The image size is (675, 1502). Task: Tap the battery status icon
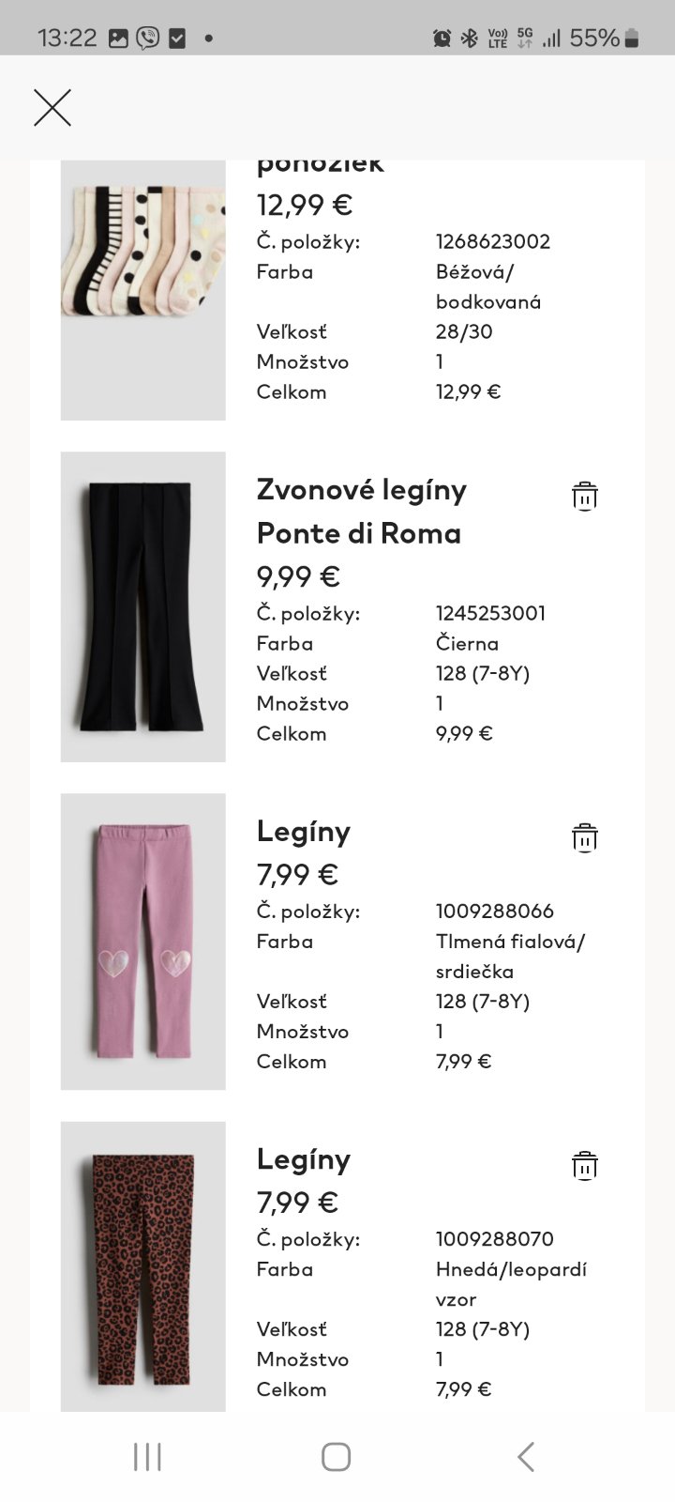(632, 38)
